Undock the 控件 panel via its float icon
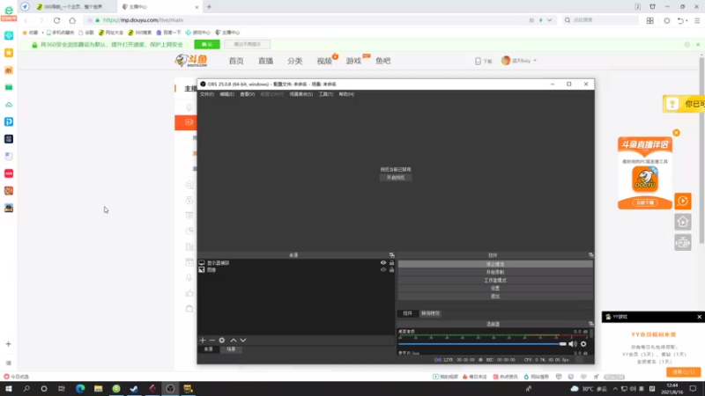705x396 pixels. click(x=590, y=255)
